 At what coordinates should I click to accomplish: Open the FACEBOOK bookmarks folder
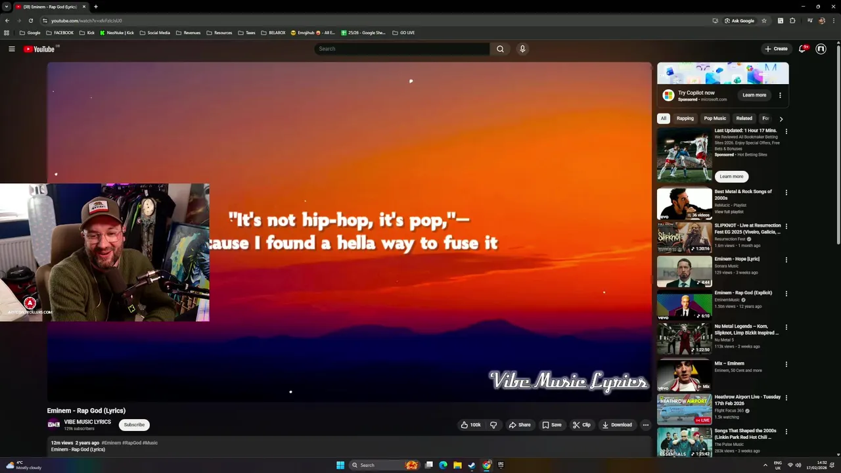[x=60, y=33]
